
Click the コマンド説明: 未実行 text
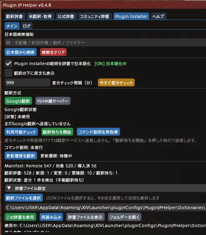pyautogui.click(x=24, y=148)
